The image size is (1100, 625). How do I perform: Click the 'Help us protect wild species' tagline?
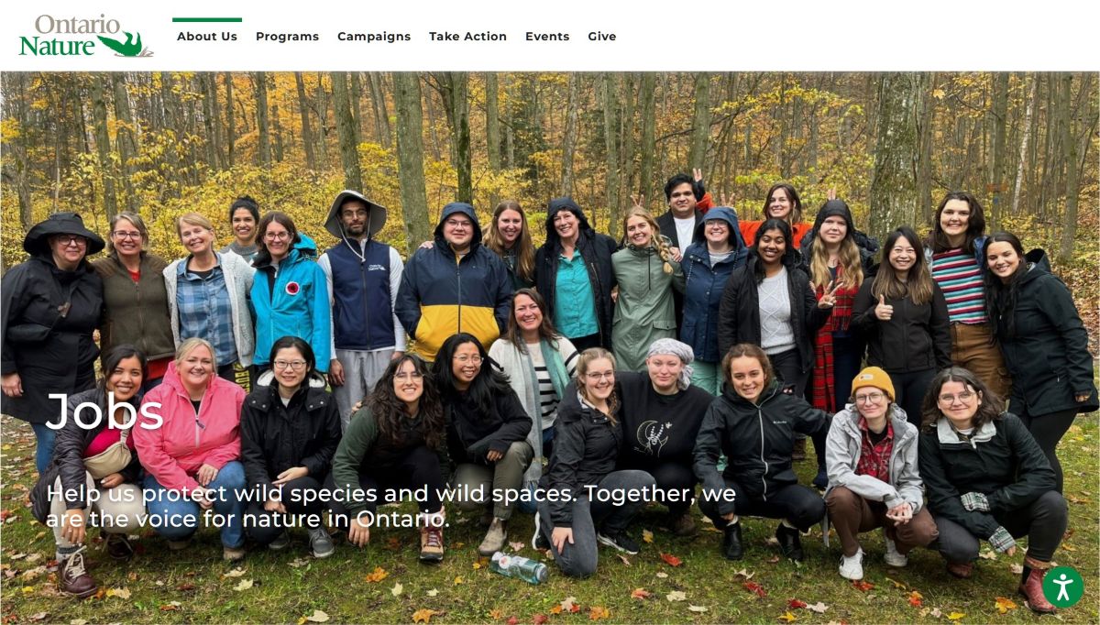[x=391, y=506]
